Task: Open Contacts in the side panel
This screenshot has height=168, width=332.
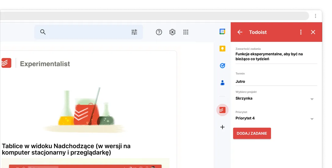Action: click(x=222, y=82)
